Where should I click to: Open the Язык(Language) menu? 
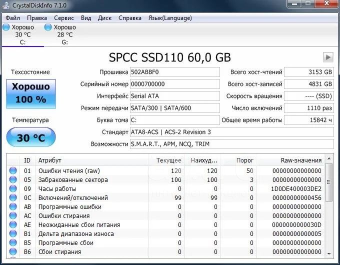pyautogui.click(x=170, y=18)
